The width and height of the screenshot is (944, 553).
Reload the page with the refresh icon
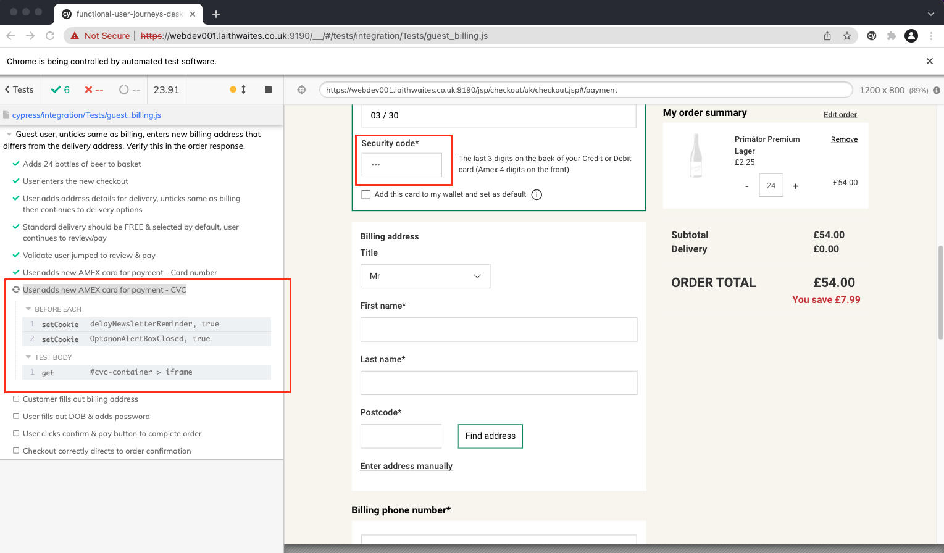coord(50,36)
